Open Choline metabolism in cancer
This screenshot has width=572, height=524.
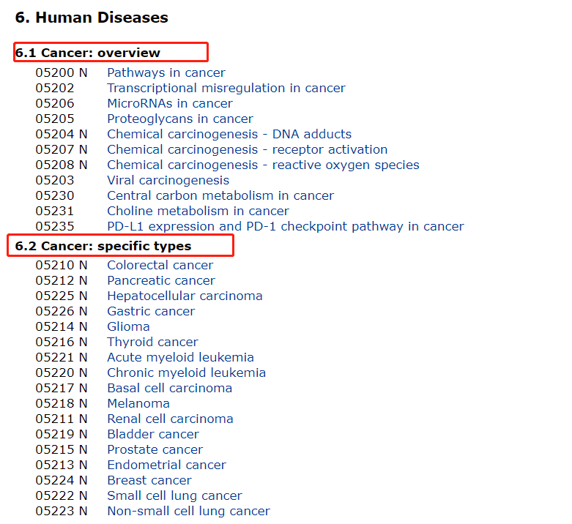coord(198,211)
